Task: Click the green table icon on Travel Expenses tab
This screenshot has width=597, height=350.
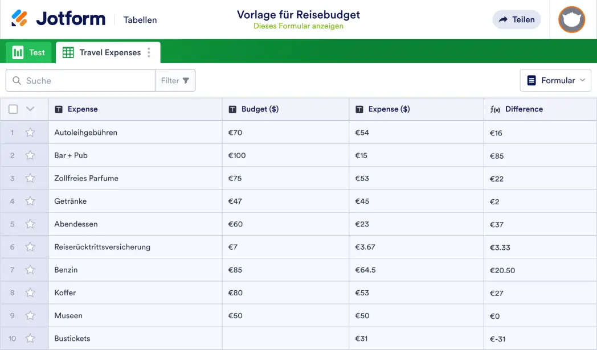Action: 68,52
